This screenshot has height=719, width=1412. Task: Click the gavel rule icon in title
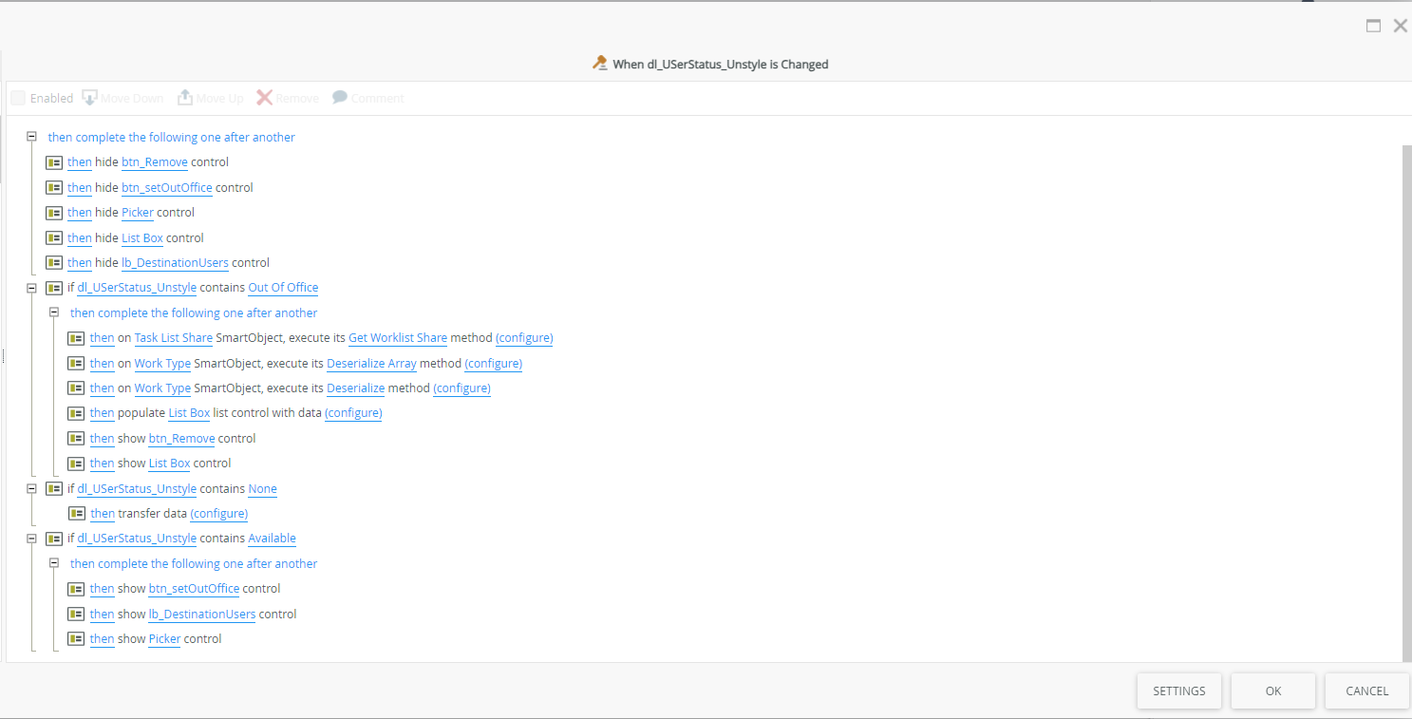[x=599, y=64]
